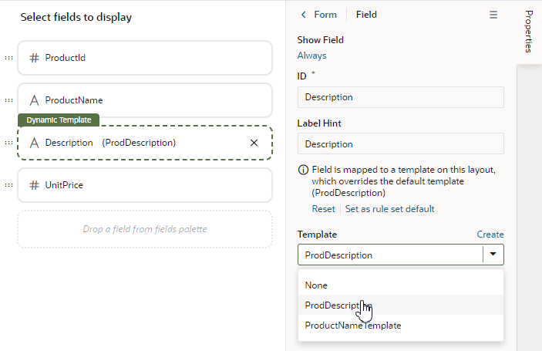The image size is (542, 351).
Task: Choose None from the template list
Action: click(x=401, y=285)
